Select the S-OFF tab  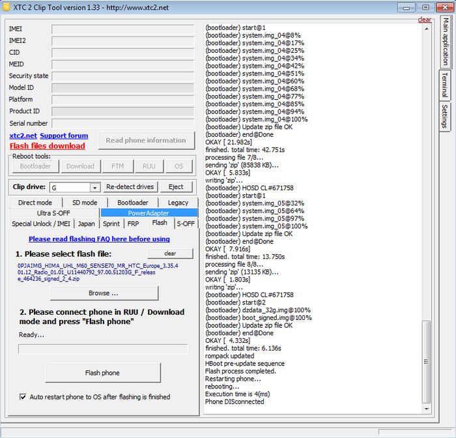coord(186,224)
